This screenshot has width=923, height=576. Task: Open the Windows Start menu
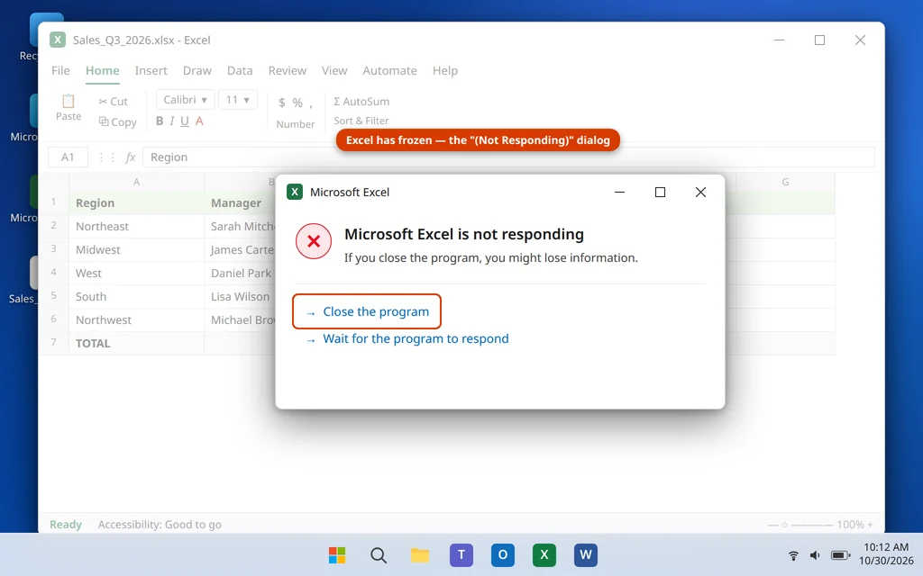(x=337, y=554)
